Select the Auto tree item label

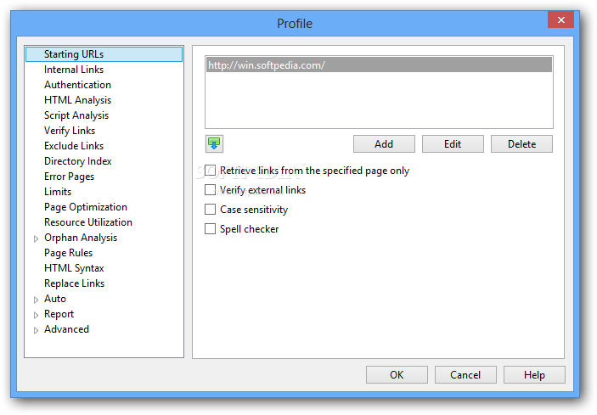pyautogui.click(x=55, y=299)
